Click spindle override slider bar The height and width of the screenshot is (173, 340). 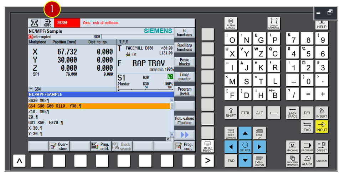pos(145,90)
